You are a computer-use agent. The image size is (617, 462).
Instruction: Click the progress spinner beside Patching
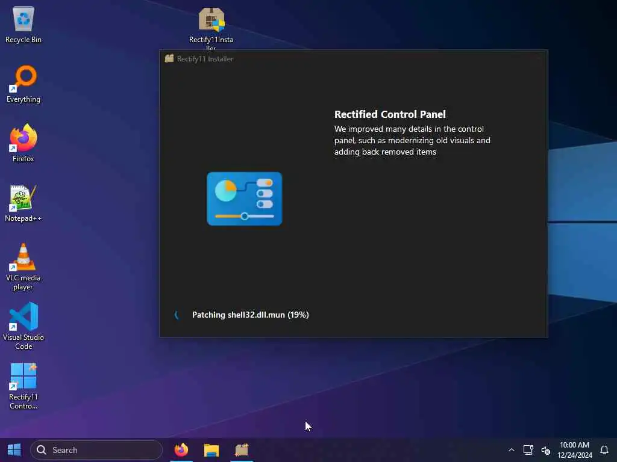coord(177,315)
